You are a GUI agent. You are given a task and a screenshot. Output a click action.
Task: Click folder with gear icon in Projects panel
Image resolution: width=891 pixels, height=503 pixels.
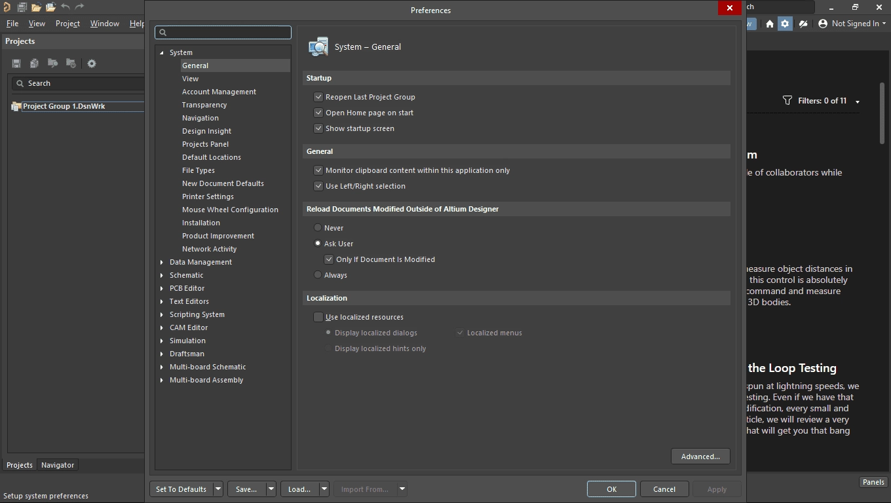[x=71, y=64]
